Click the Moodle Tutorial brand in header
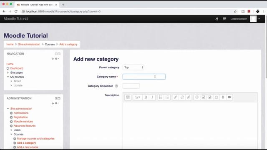 16,19
